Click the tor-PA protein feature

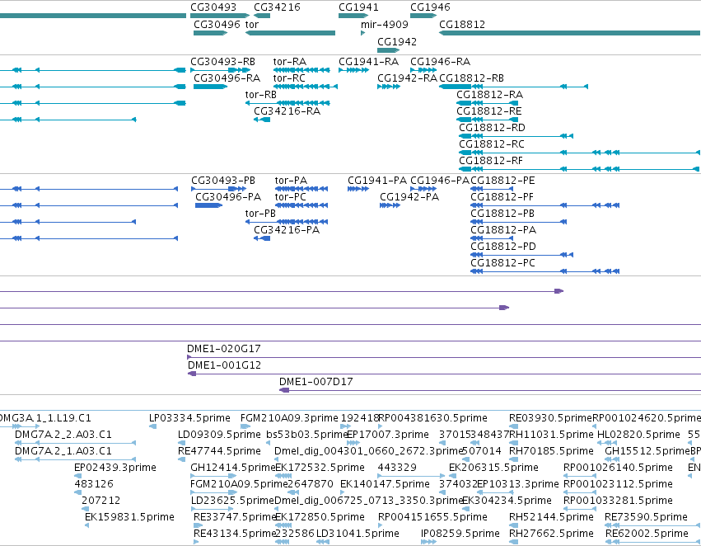pyautogui.click(x=301, y=189)
